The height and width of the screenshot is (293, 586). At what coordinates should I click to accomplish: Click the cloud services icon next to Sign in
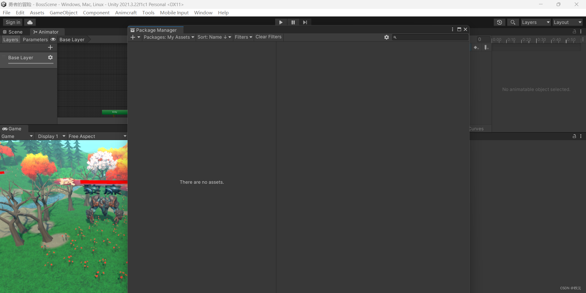click(x=30, y=22)
